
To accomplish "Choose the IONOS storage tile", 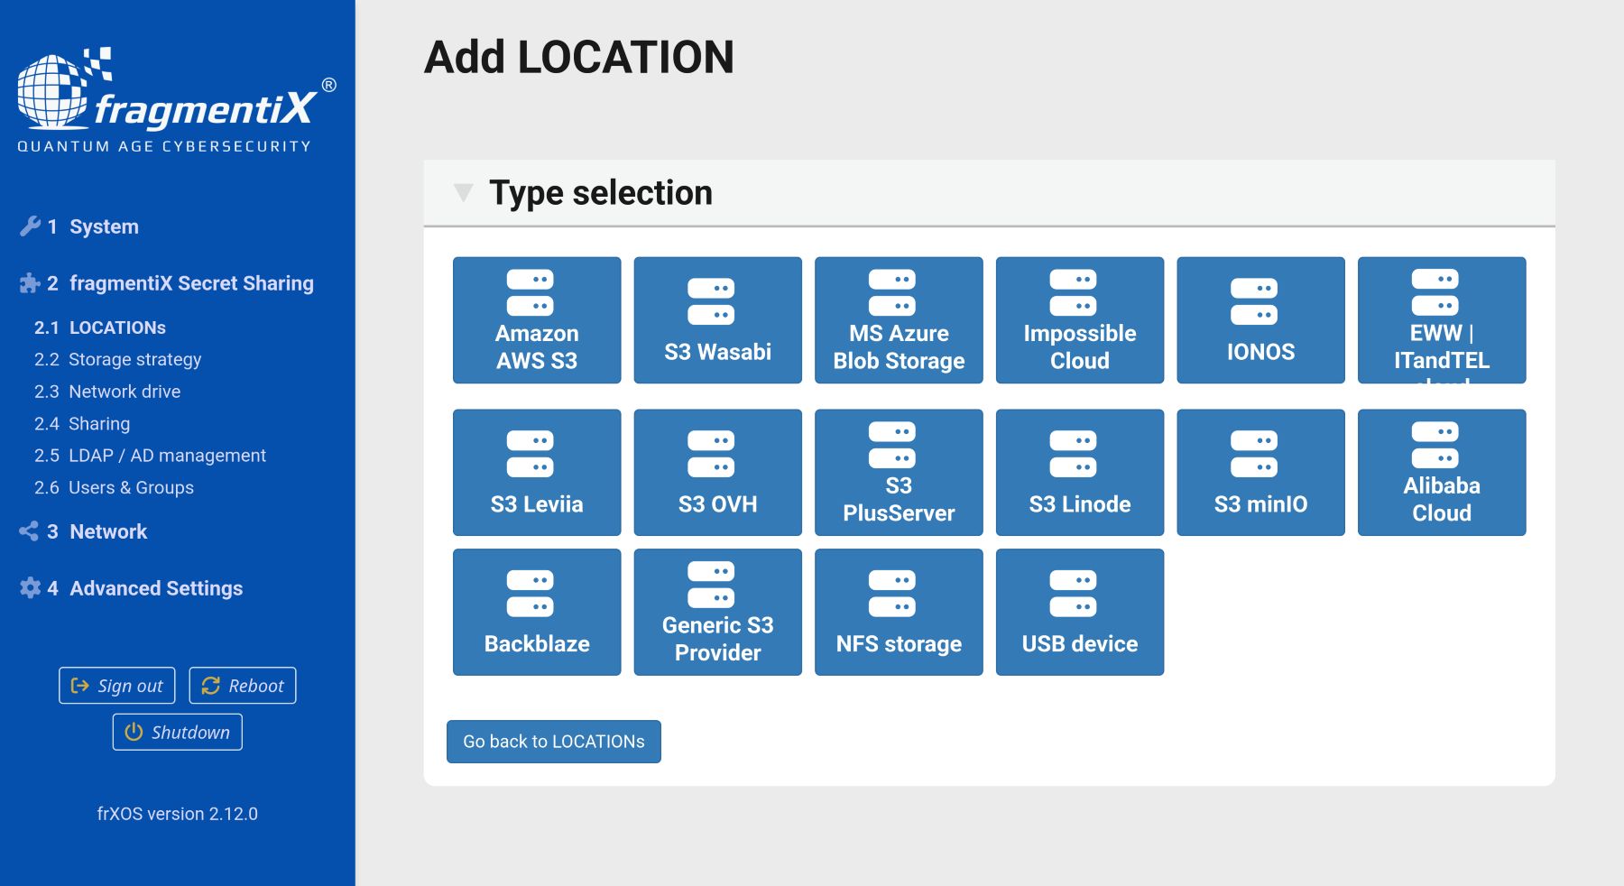I will pos(1260,320).
